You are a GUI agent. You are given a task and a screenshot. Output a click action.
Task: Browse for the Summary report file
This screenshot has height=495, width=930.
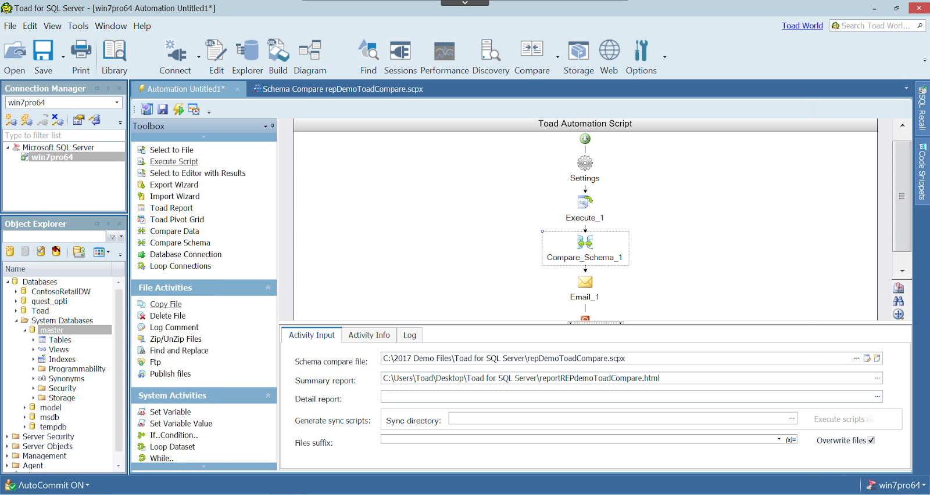click(877, 378)
